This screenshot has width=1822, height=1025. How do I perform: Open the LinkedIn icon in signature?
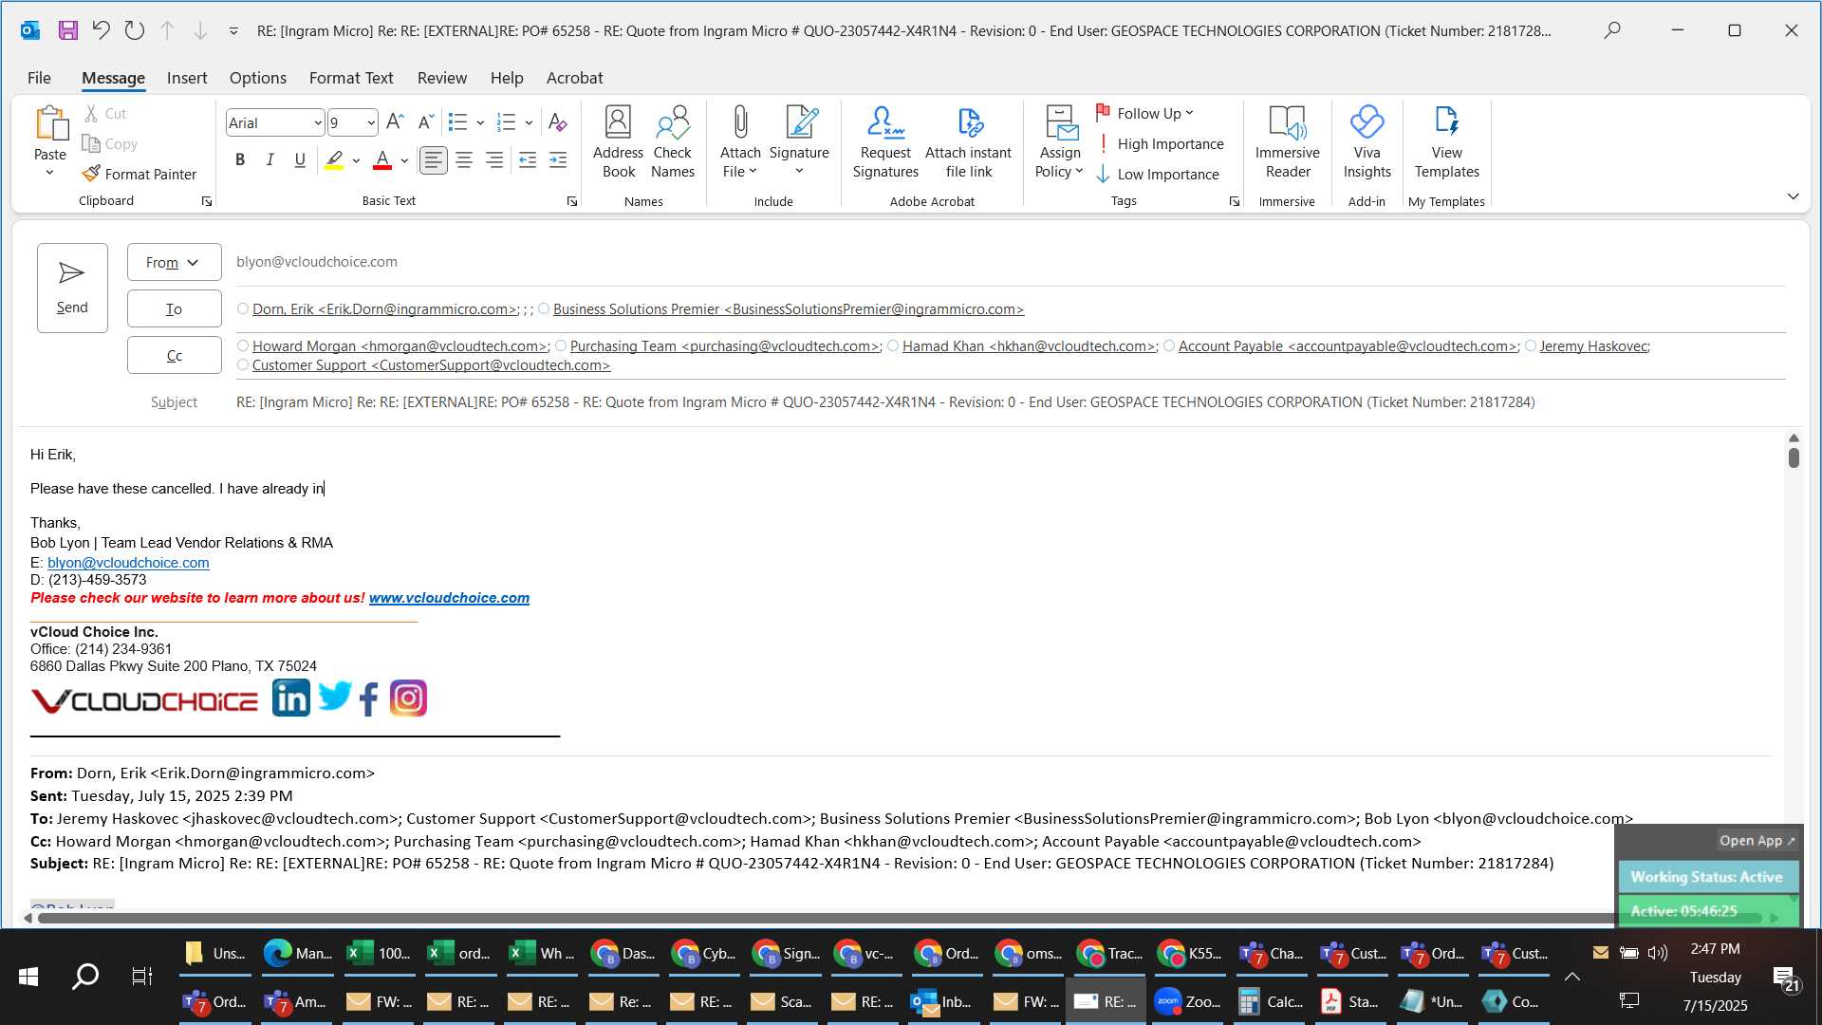tap(290, 699)
